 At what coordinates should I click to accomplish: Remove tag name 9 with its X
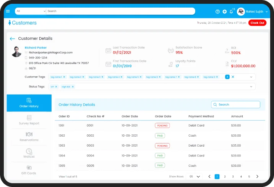217,77
